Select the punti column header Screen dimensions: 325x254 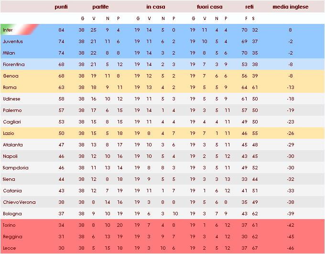click(x=61, y=7)
